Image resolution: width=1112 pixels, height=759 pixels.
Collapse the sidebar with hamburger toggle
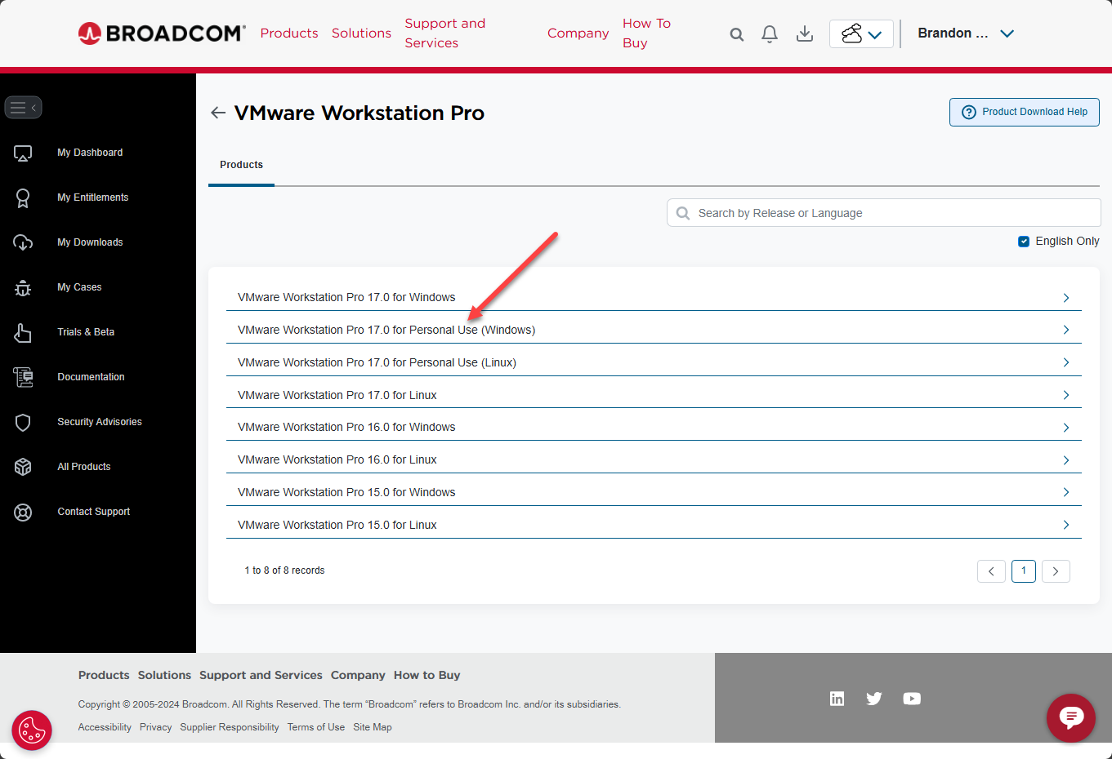pyautogui.click(x=23, y=108)
